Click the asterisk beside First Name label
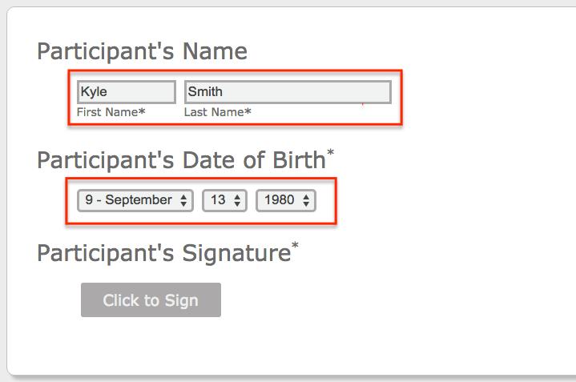 pyautogui.click(x=142, y=111)
